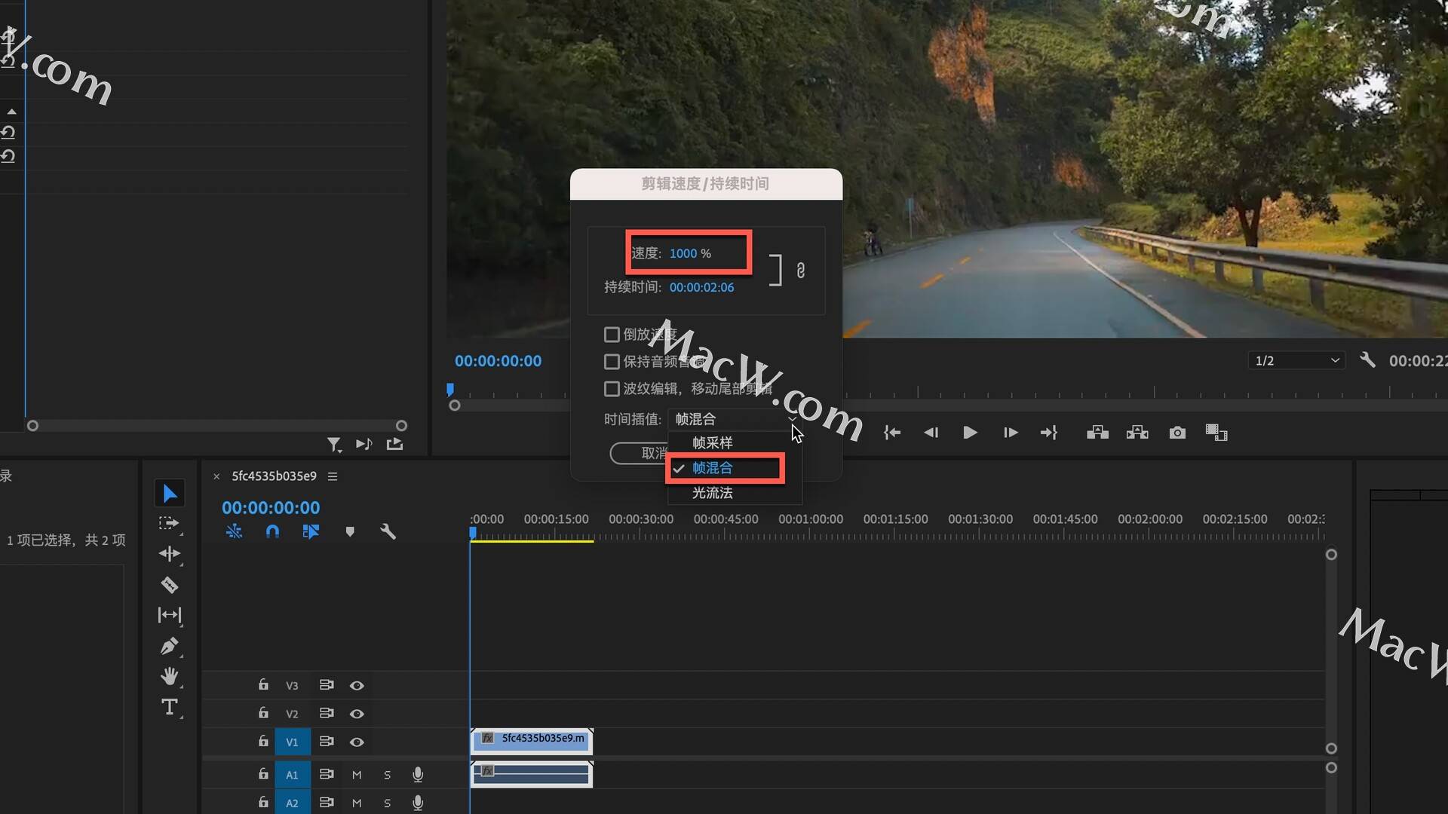Screen dimensions: 1448x814
Task: Select the Hand tool
Action: coord(169,676)
